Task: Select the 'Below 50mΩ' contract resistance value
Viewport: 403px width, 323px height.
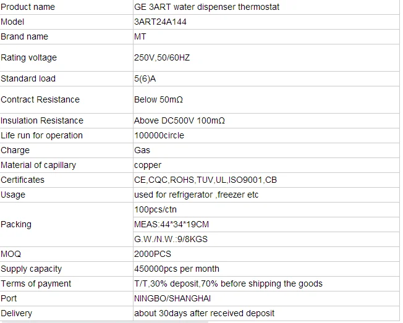Action: 159,99
